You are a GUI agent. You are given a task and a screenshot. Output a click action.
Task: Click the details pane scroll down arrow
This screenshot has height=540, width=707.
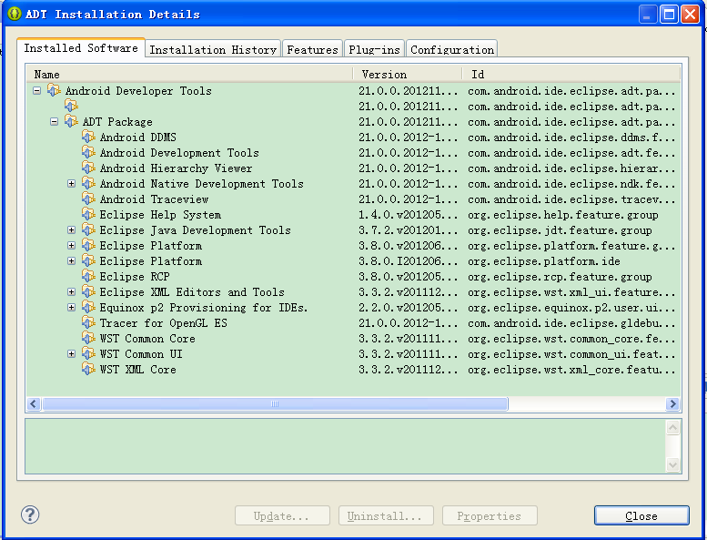click(x=672, y=464)
